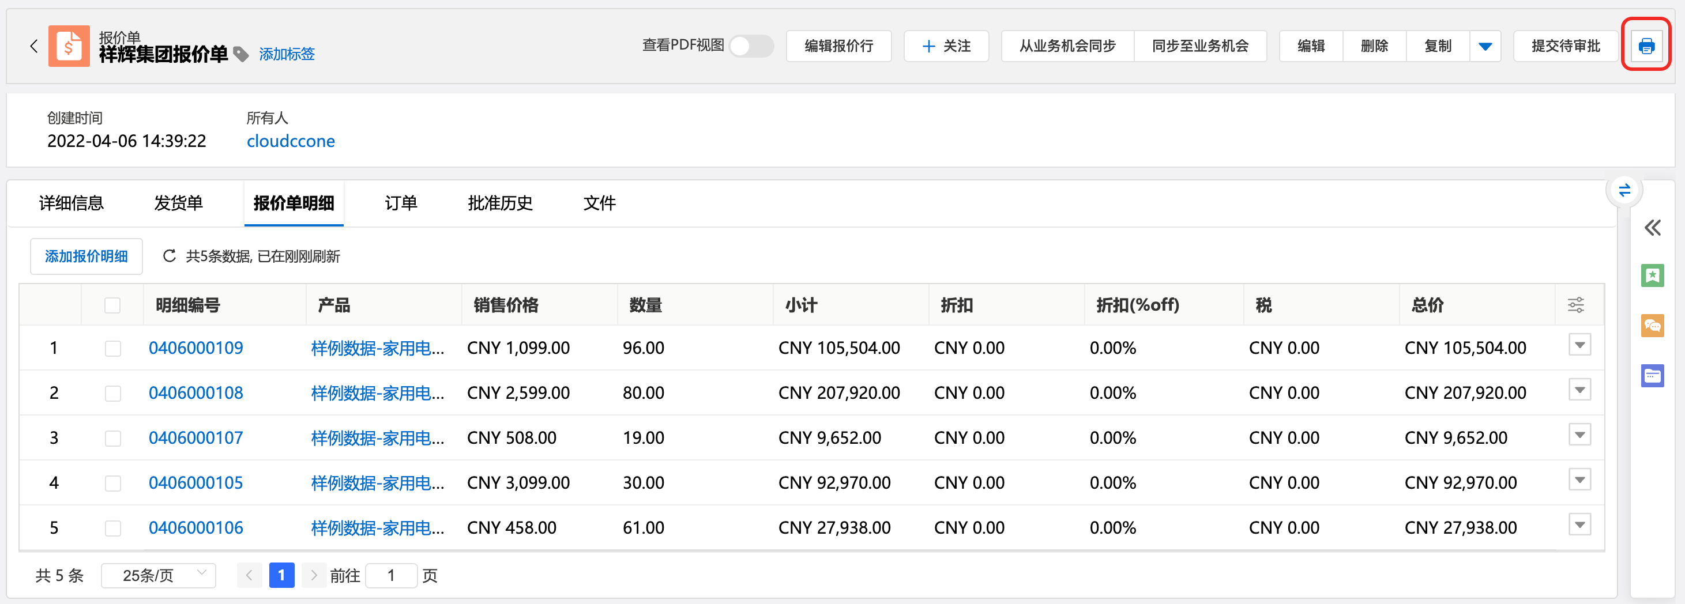The height and width of the screenshot is (604, 1685).
Task: Select checkbox for row 0406000108
Action: (112, 393)
